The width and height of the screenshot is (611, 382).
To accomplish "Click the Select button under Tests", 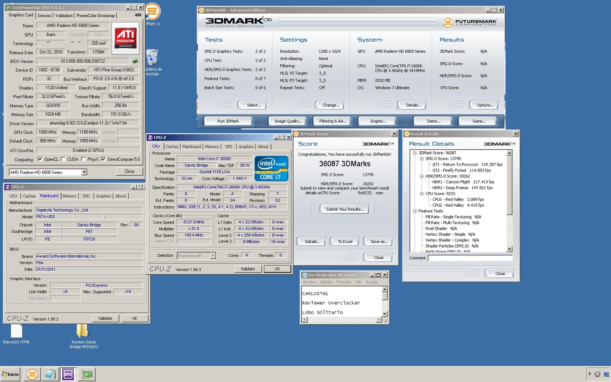I will [x=254, y=105].
